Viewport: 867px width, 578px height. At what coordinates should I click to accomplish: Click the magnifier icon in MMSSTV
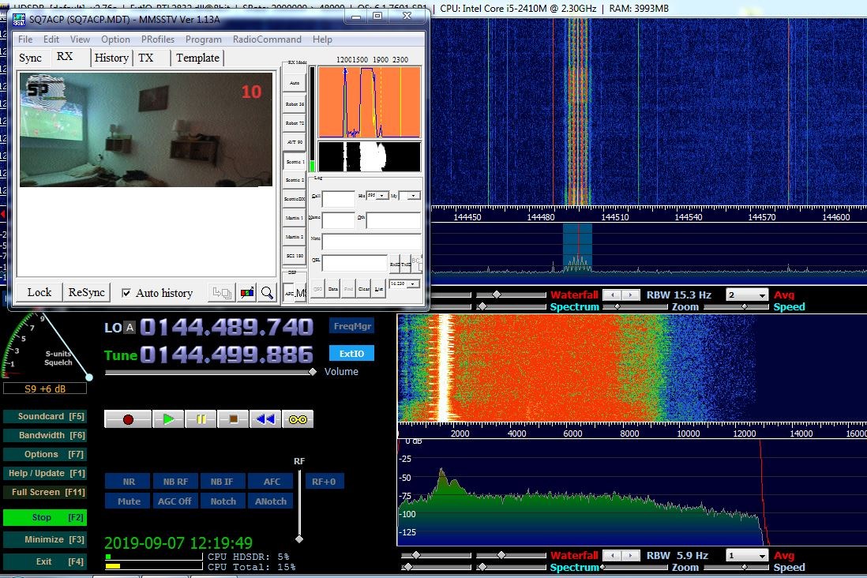pyautogui.click(x=267, y=293)
